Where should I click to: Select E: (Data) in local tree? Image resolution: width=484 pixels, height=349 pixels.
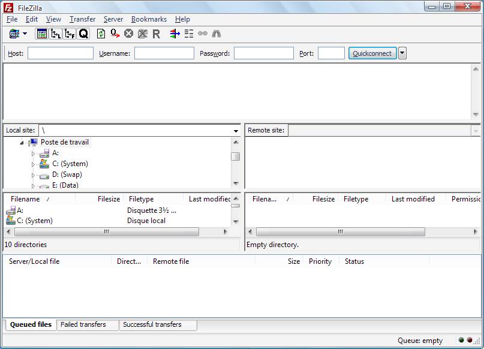pos(65,185)
